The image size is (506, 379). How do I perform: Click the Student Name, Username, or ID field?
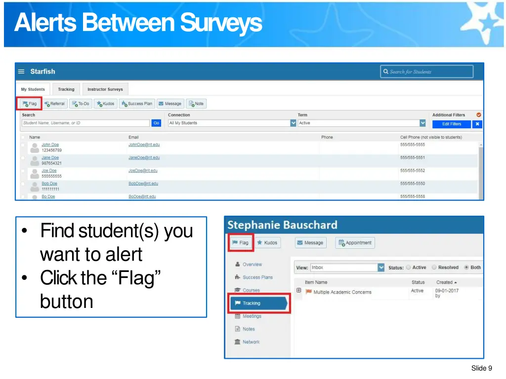(86, 123)
